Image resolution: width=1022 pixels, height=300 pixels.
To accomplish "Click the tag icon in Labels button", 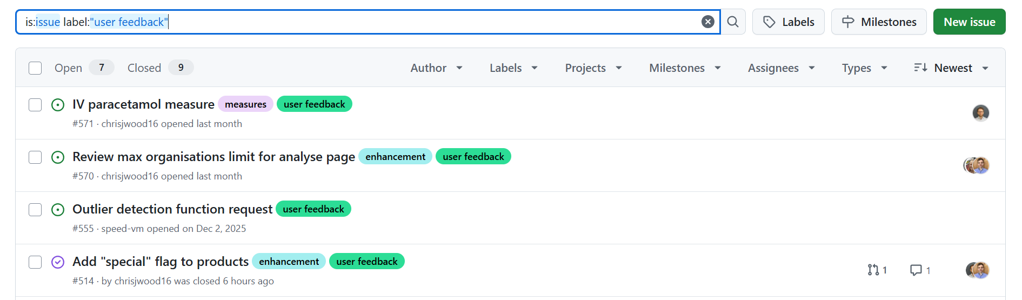I will tap(769, 22).
